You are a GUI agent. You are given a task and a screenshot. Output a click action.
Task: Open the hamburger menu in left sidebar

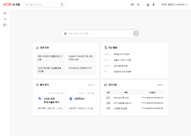coord(5,13)
